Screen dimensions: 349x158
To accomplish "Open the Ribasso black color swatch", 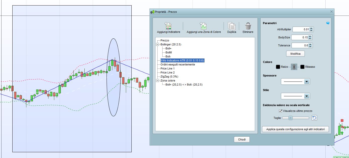I will pos(302,67).
